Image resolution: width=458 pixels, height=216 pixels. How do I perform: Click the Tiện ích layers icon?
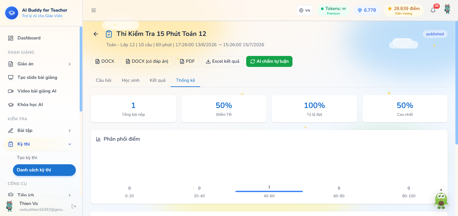coord(11,195)
